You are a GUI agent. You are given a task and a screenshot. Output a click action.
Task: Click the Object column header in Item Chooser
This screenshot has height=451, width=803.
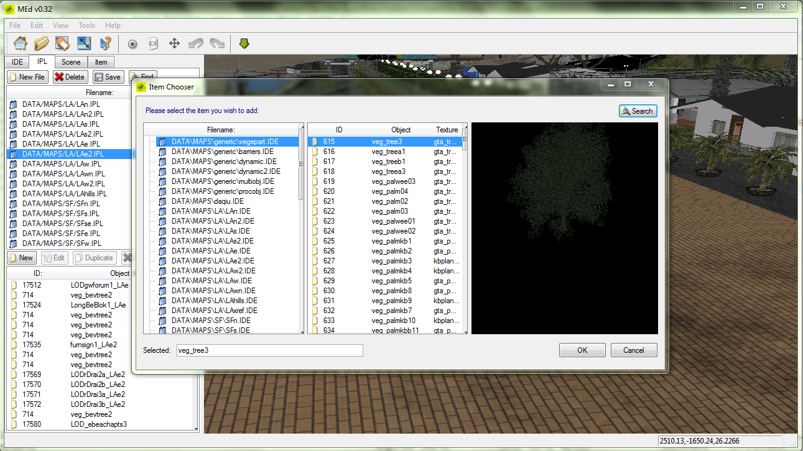(401, 130)
